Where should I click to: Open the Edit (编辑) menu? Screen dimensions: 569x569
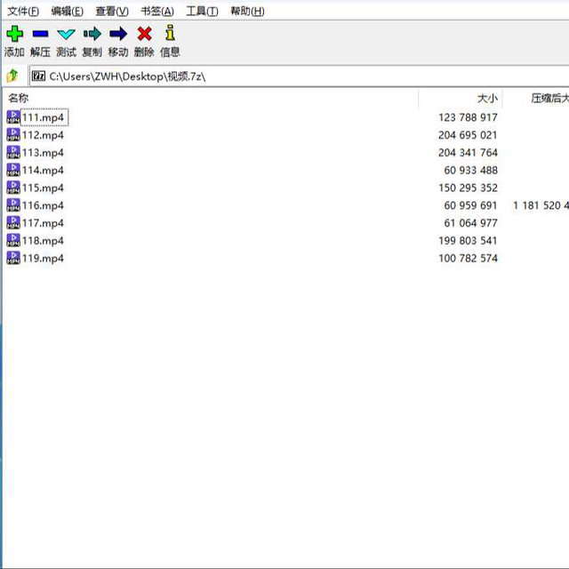(x=67, y=12)
